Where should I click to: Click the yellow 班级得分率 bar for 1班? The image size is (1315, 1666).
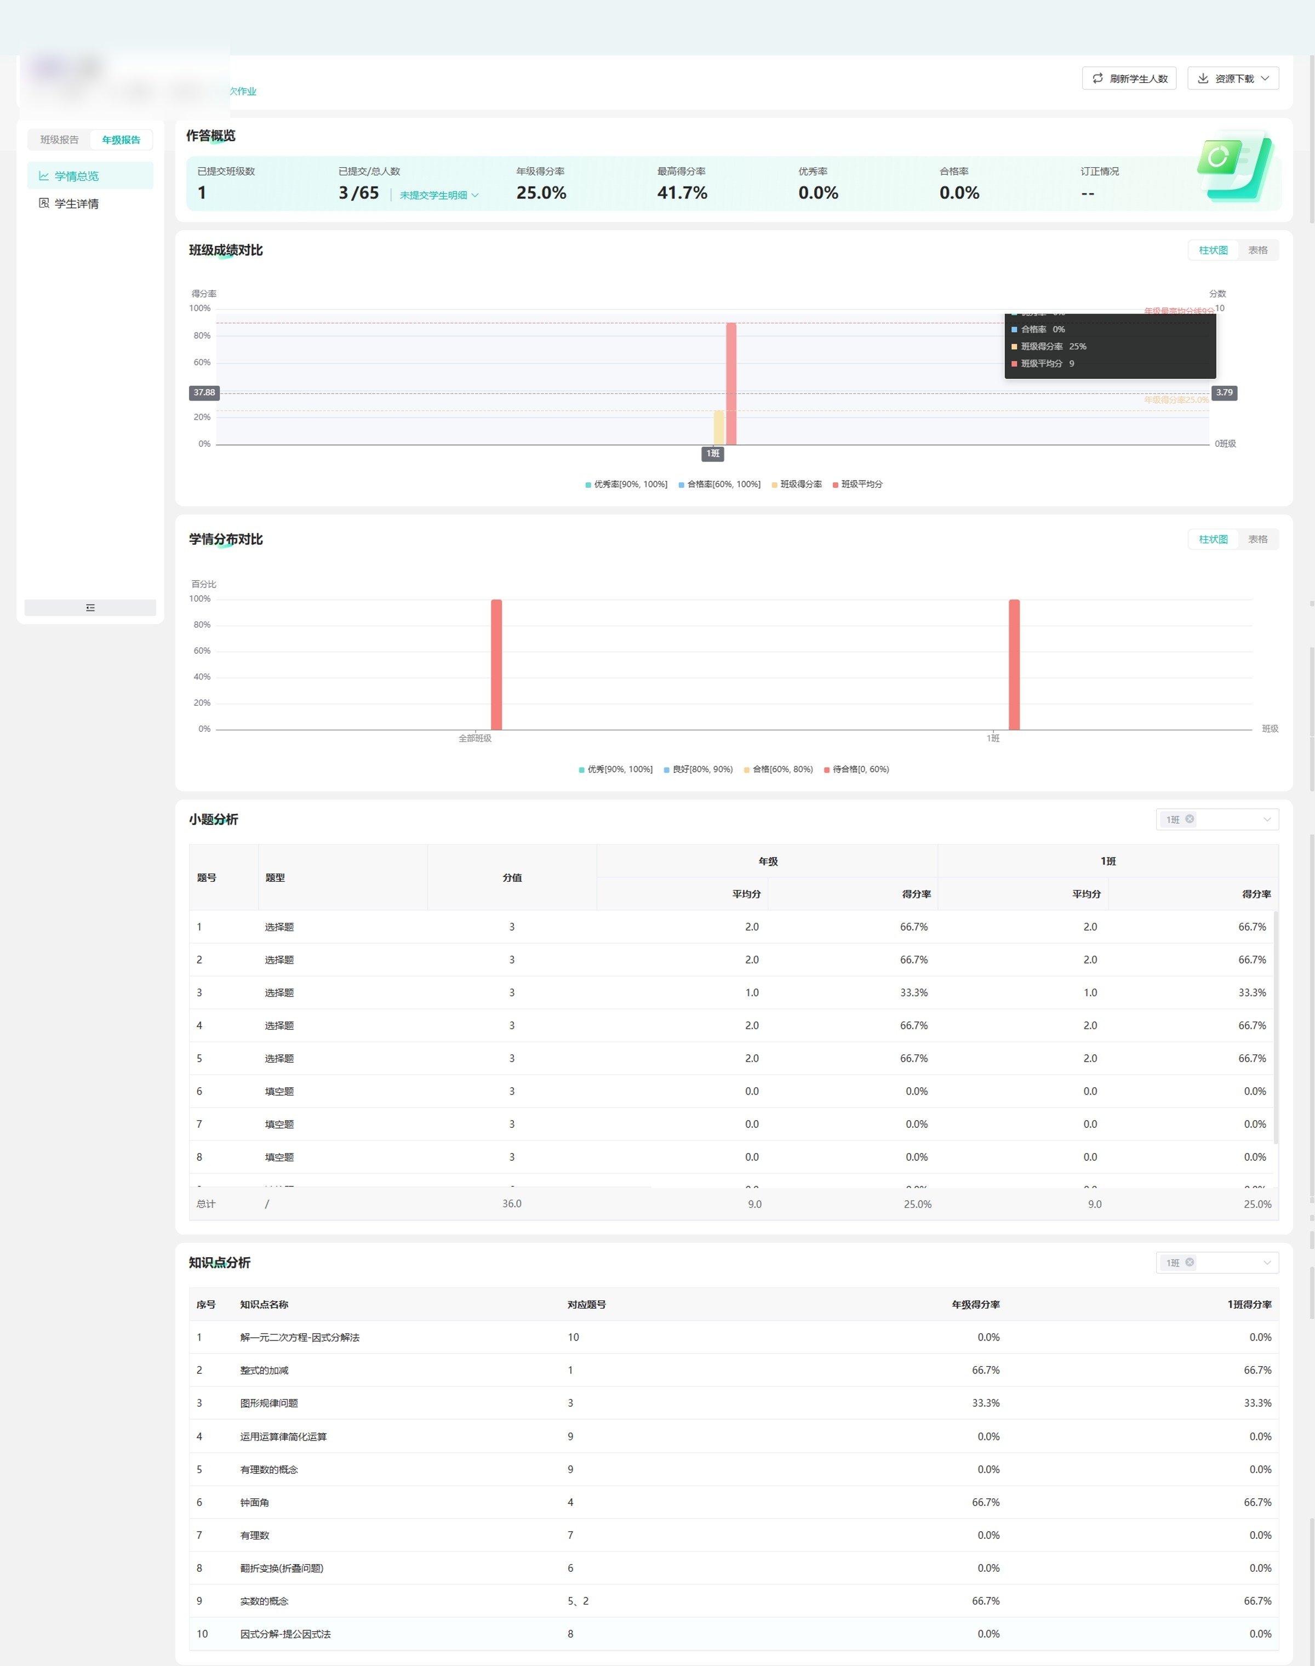tap(718, 427)
